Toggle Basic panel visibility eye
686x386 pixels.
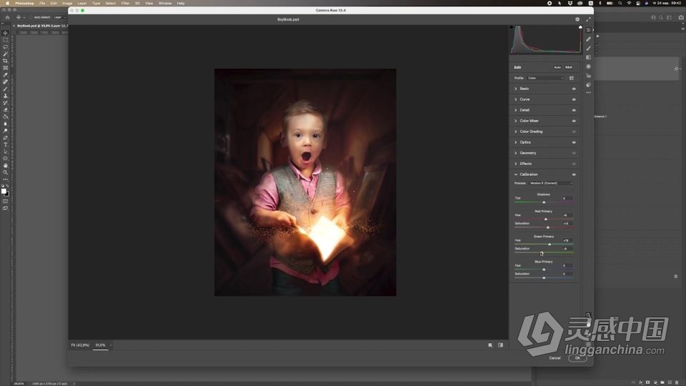click(x=574, y=89)
